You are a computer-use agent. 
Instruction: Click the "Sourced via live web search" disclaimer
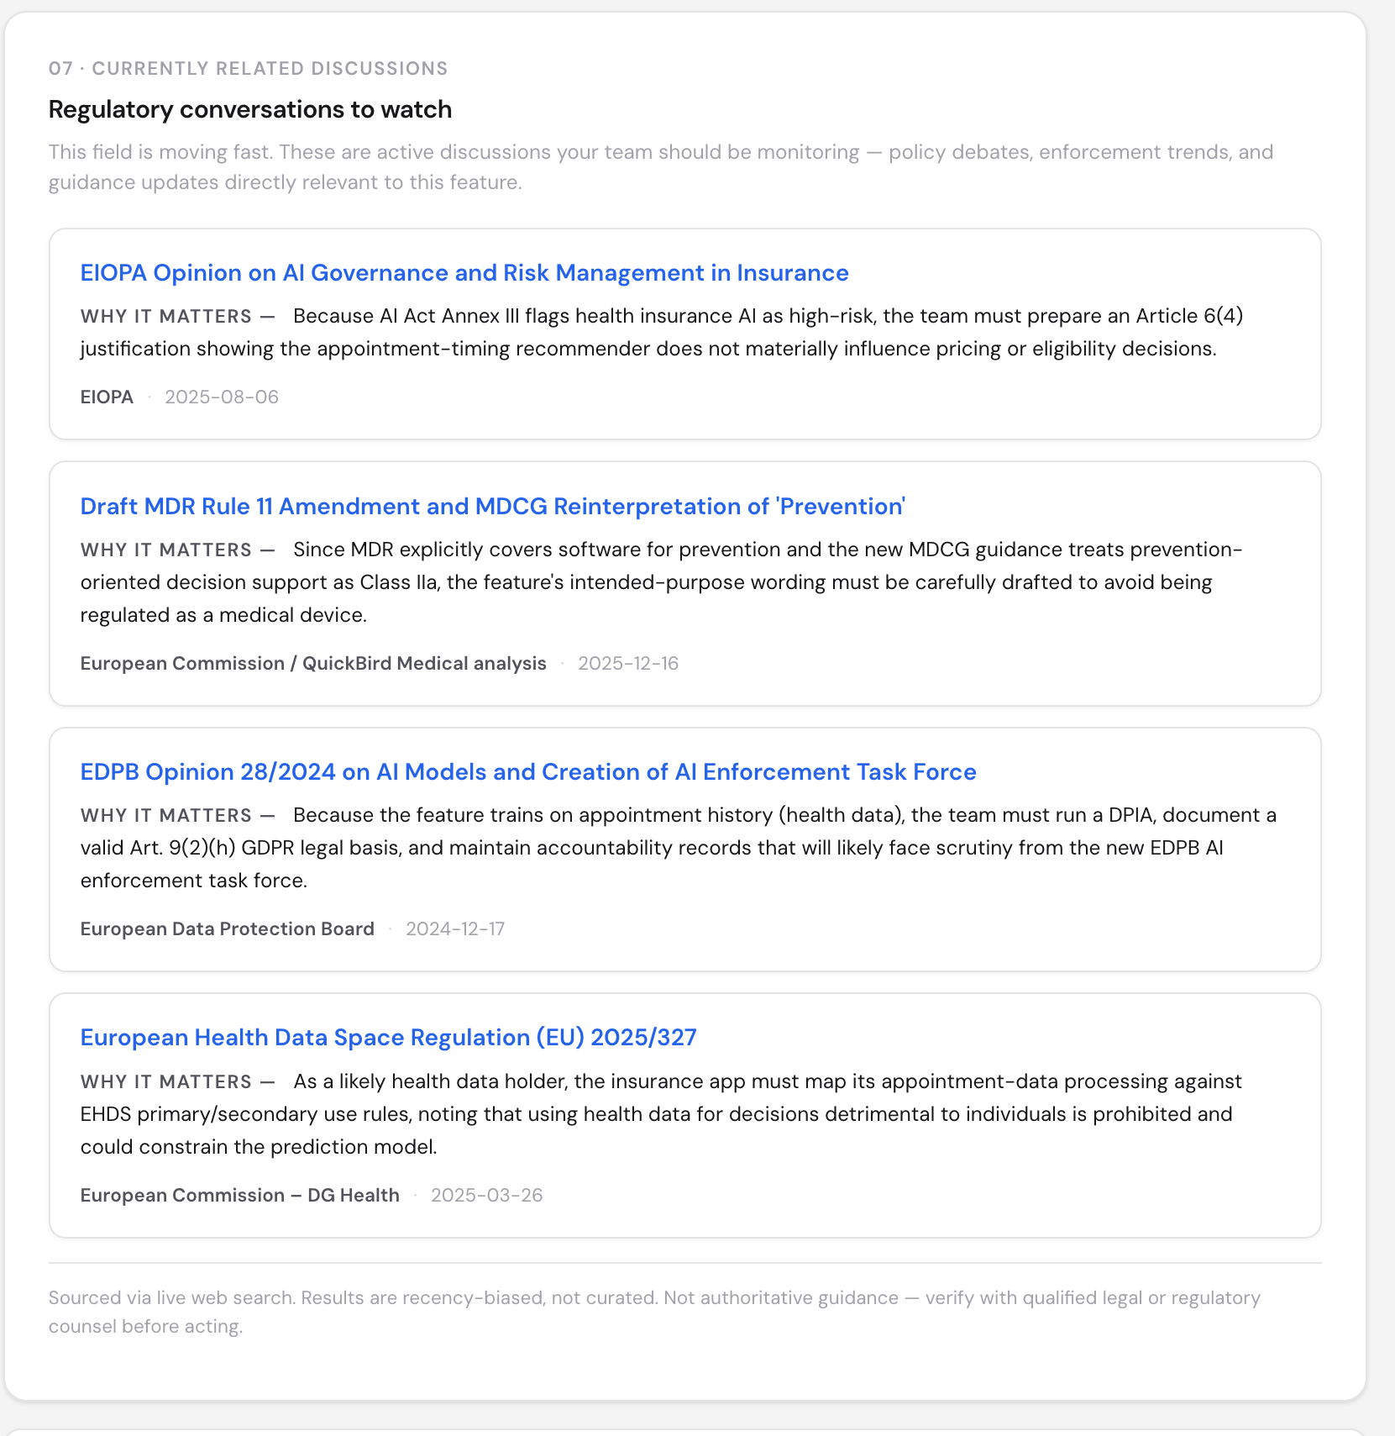click(654, 1312)
